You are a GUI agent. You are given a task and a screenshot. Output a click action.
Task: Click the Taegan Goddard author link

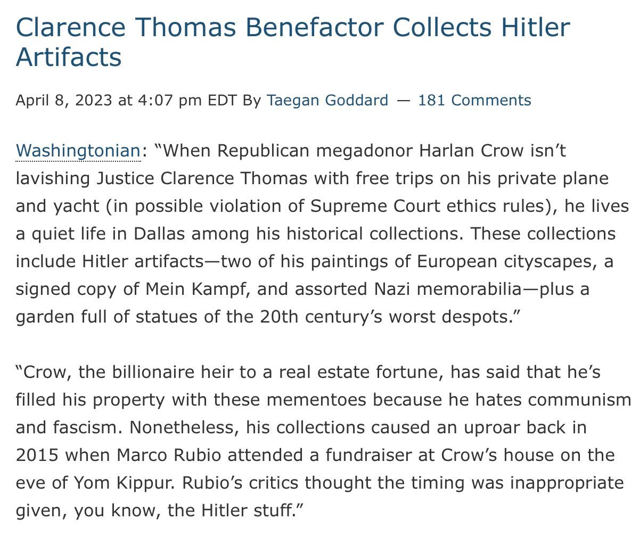click(x=327, y=100)
